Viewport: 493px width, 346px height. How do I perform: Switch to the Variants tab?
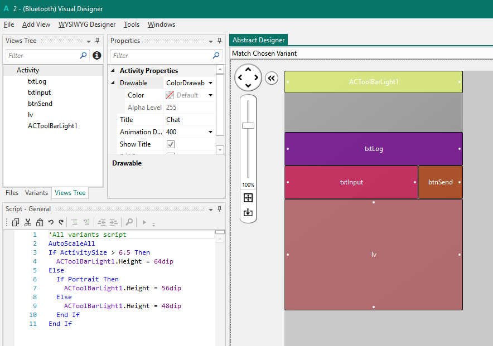point(36,193)
